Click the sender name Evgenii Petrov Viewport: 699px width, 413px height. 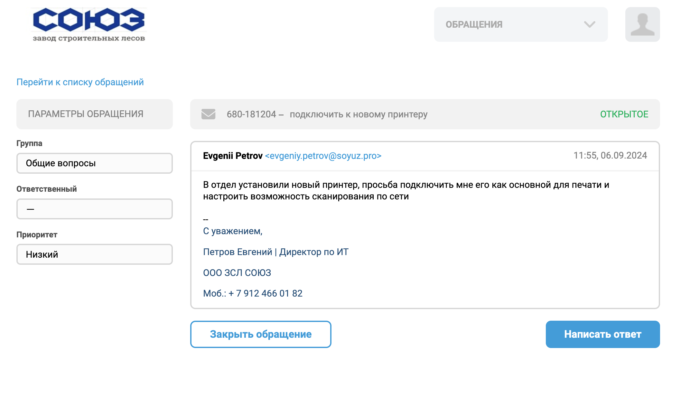pyautogui.click(x=233, y=156)
